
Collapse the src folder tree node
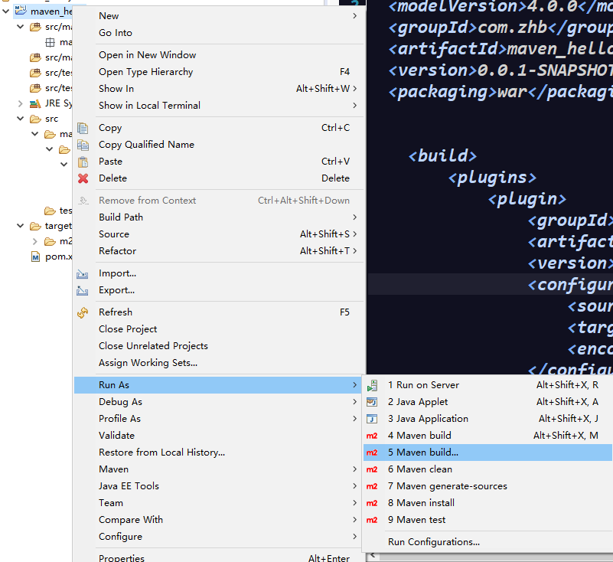[x=21, y=119]
